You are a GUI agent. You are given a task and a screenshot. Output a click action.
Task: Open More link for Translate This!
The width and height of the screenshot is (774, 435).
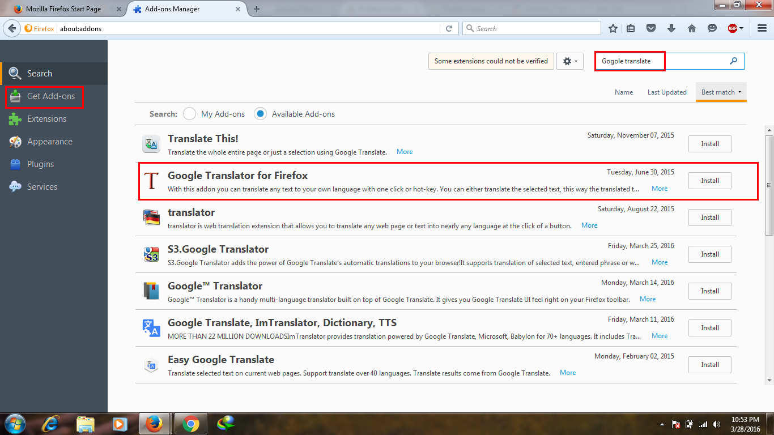pos(405,152)
